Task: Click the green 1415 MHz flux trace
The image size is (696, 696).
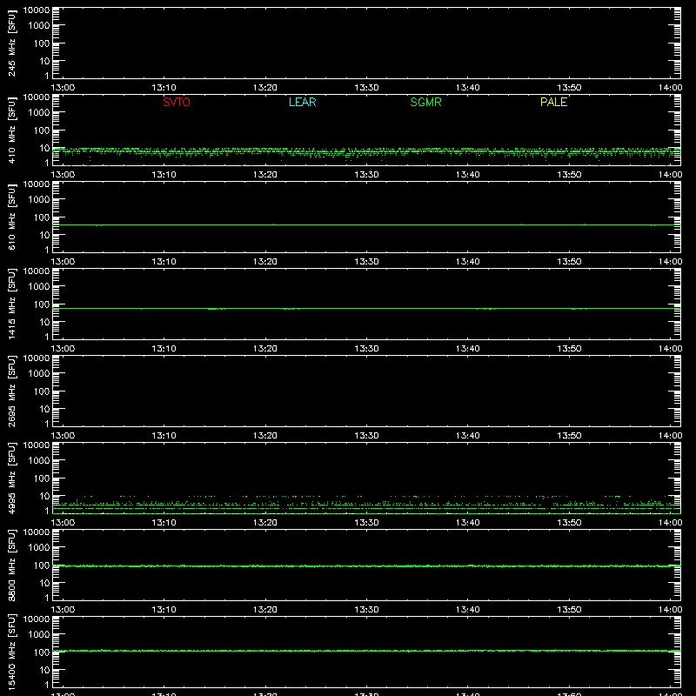Action: pos(366,308)
